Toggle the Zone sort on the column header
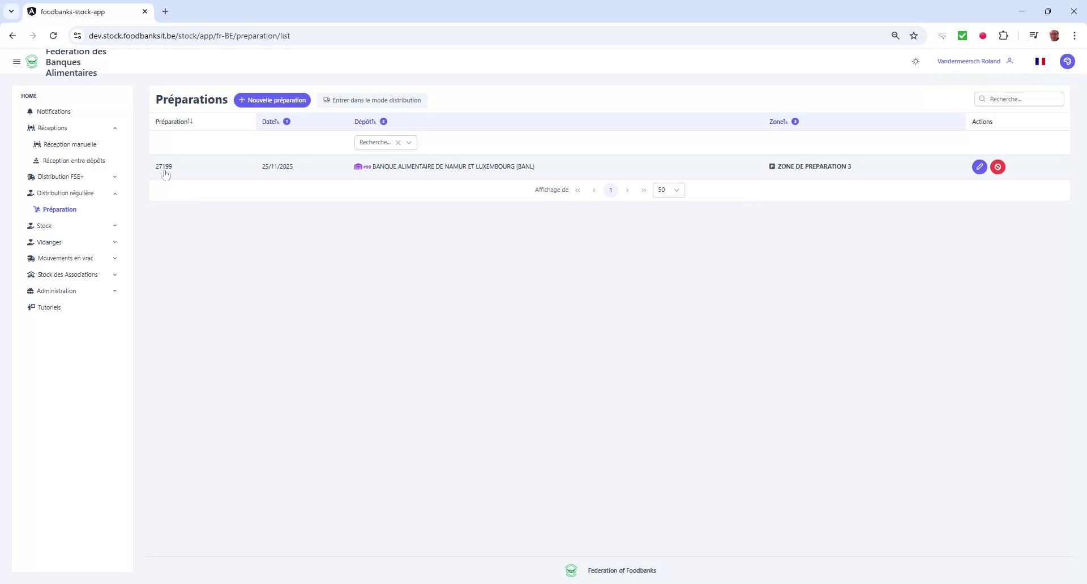This screenshot has height=584, width=1087. (x=786, y=121)
